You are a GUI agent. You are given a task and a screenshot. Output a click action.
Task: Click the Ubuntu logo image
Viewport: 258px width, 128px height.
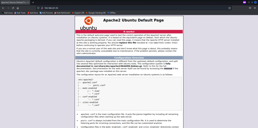(x=88, y=23)
